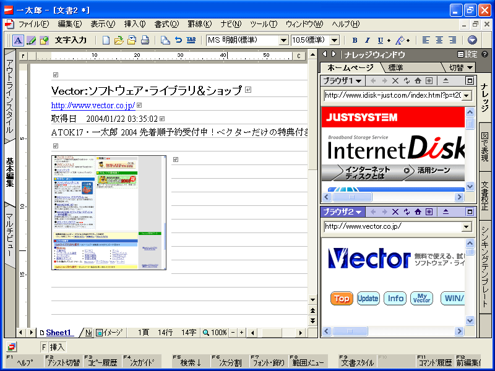Image resolution: width=495 pixels, height=371 pixels.
Task: Open the ファイル menu
Action: (x=34, y=24)
